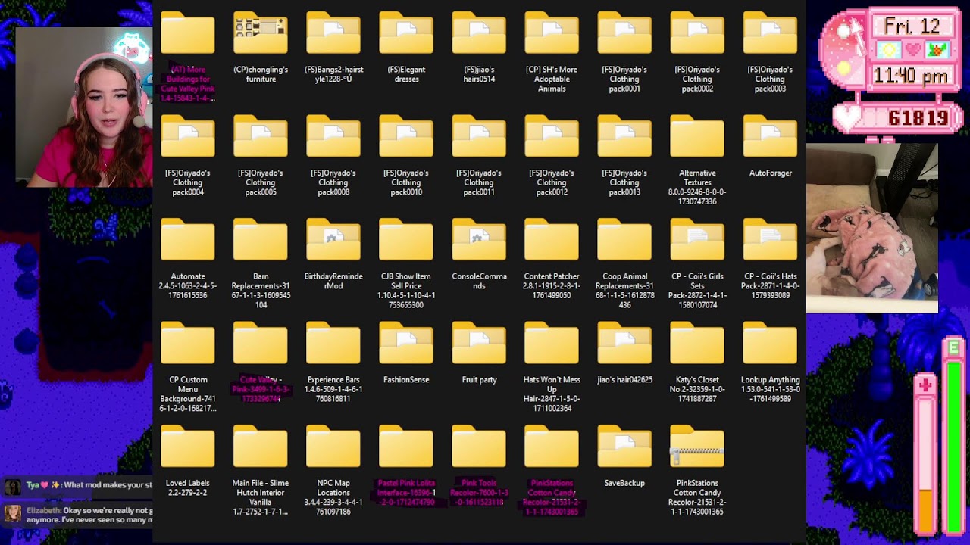This screenshot has width=970, height=545.
Task: Open CP - Coii's Girls Sets Pack folder
Action: (x=697, y=240)
